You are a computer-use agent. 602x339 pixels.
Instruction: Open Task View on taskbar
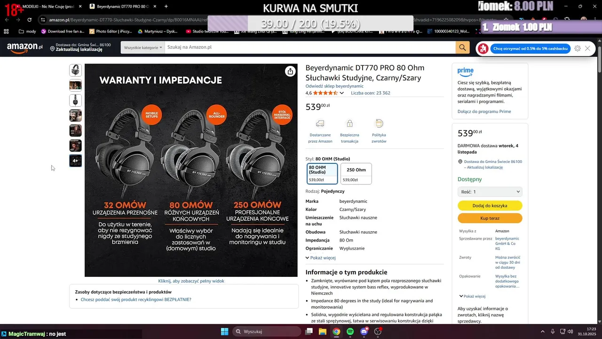point(309,331)
